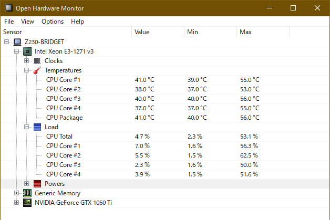This screenshot has width=330, height=220.
Task: Open the View menu
Action: click(27, 22)
